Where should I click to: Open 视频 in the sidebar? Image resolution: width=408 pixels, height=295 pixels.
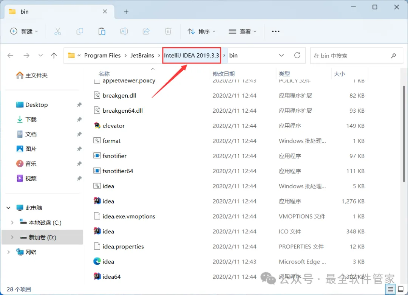click(x=26, y=178)
